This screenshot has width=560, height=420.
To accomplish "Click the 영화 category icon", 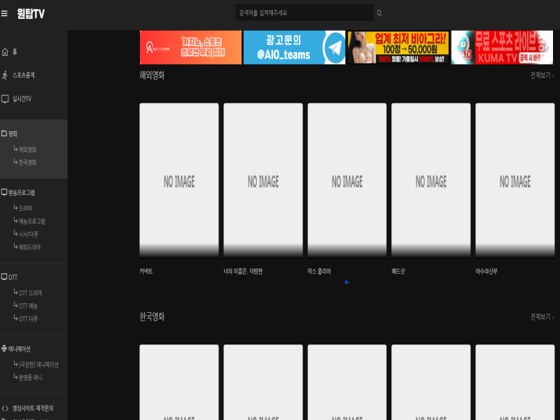I will pos(4,133).
